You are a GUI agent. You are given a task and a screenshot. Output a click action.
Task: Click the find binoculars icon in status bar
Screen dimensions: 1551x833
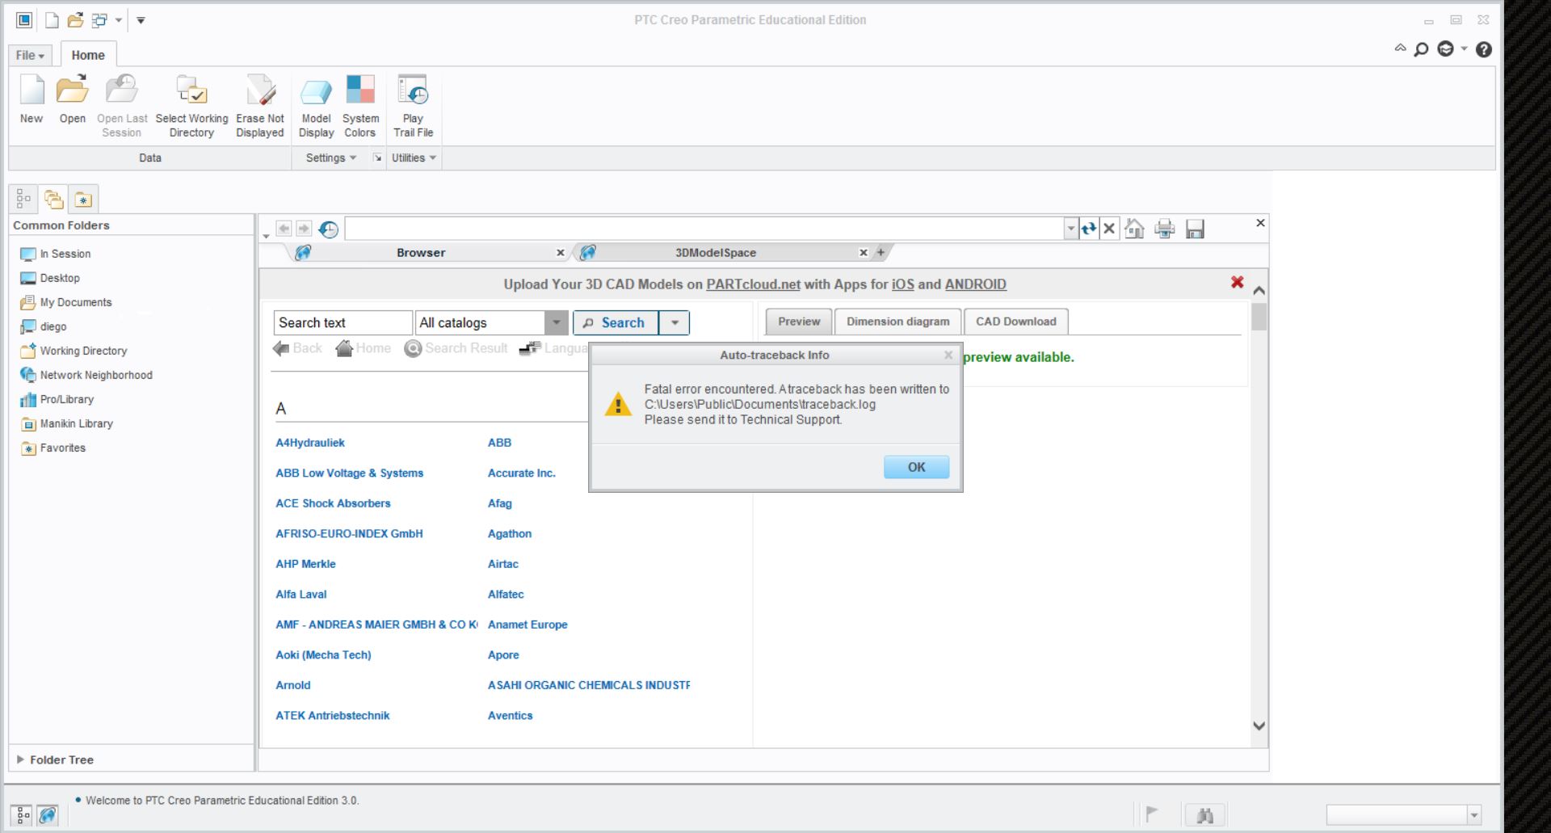pos(1204,815)
